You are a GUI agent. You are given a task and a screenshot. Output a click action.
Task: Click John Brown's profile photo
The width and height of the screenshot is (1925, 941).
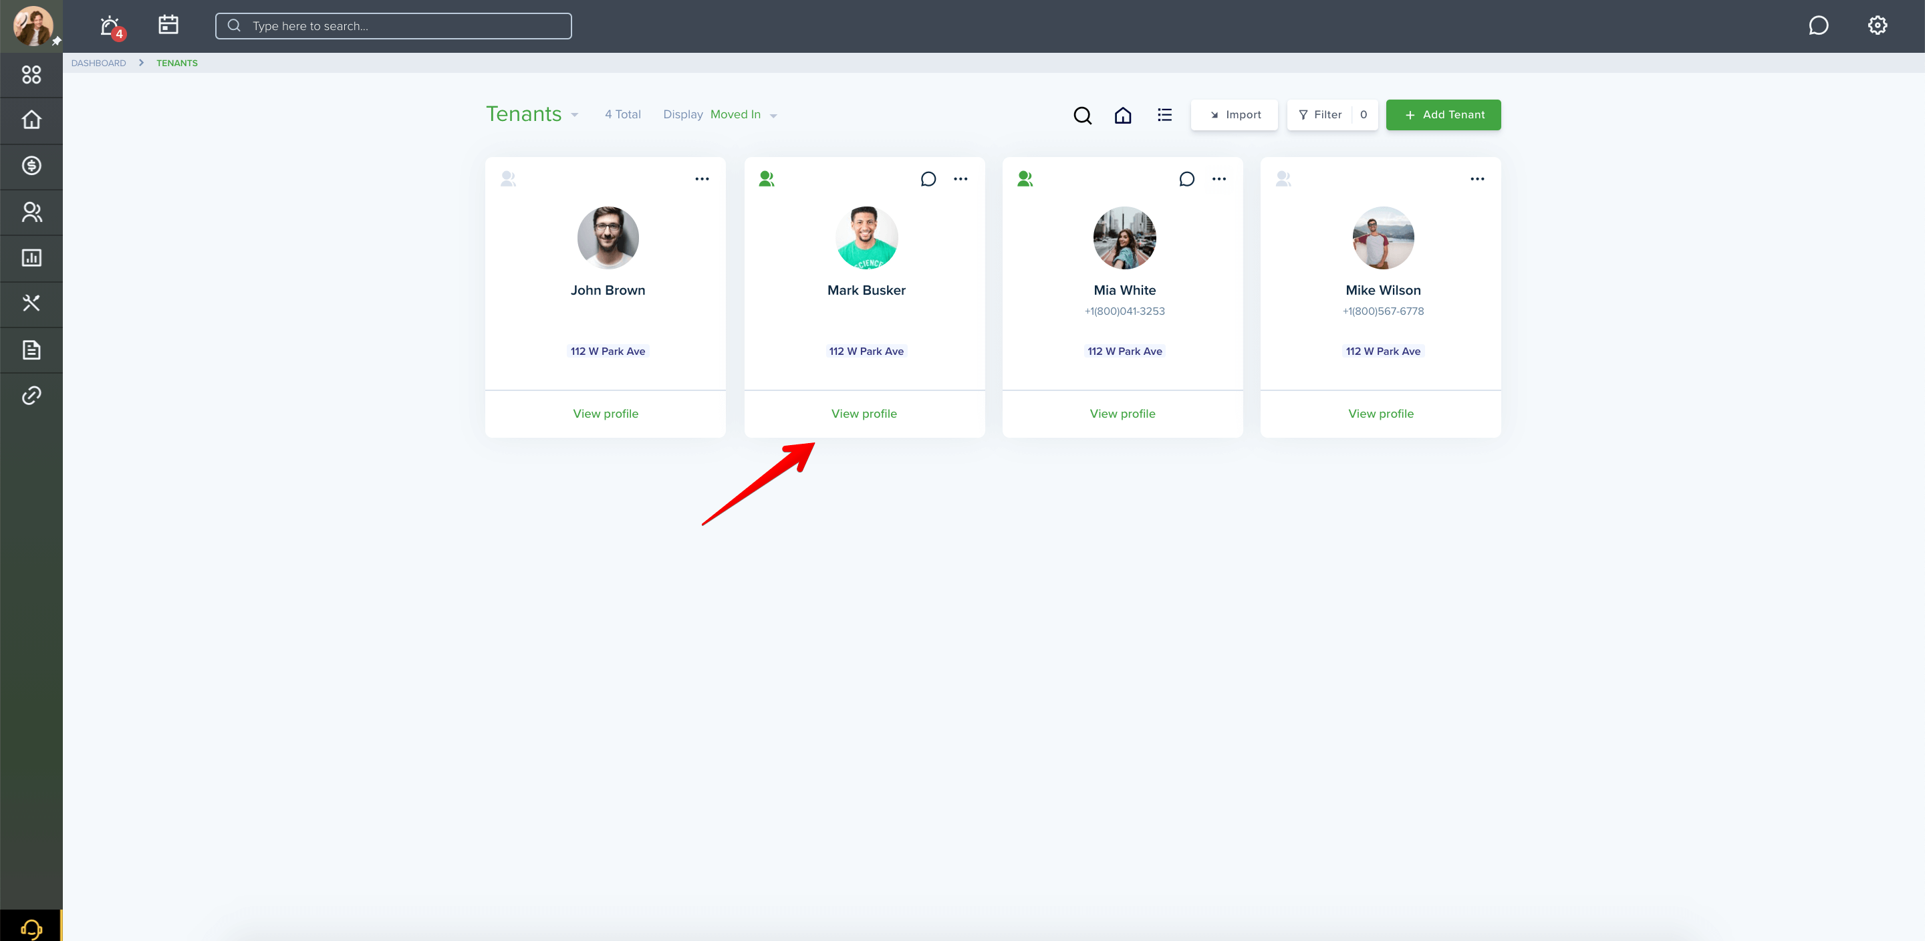point(608,238)
